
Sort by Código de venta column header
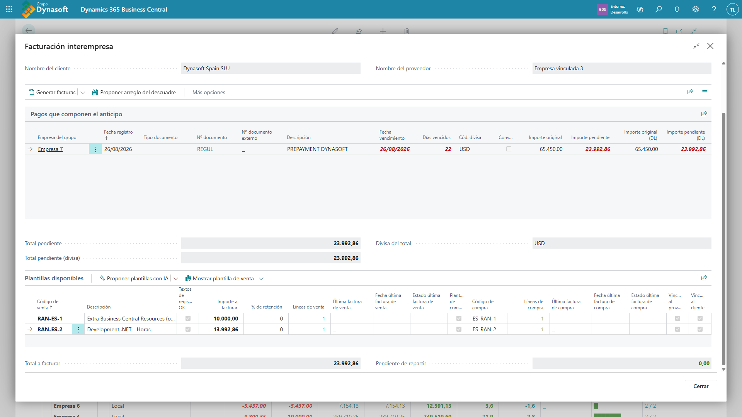[x=48, y=305]
